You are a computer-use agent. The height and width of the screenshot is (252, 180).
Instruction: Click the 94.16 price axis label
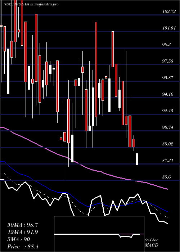(168, 94)
